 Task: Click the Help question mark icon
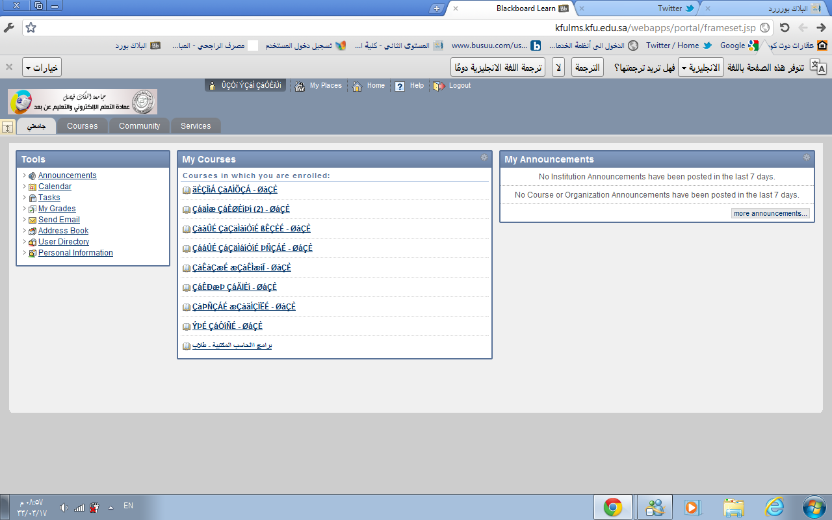click(x=400, y=86)
